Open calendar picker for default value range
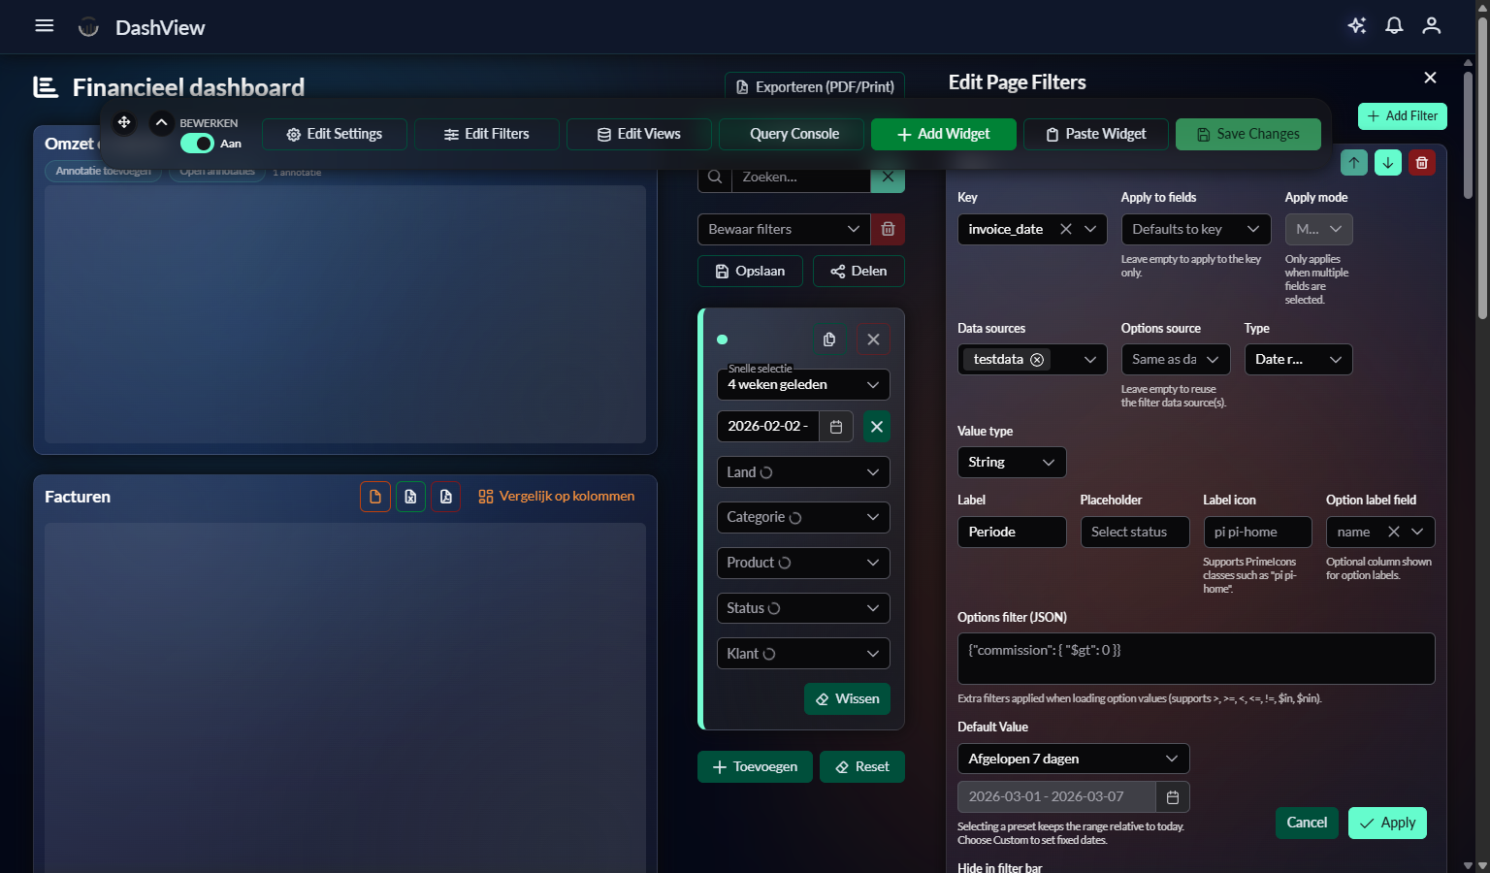1490x873 pixels. click(x=1172, y=797)
